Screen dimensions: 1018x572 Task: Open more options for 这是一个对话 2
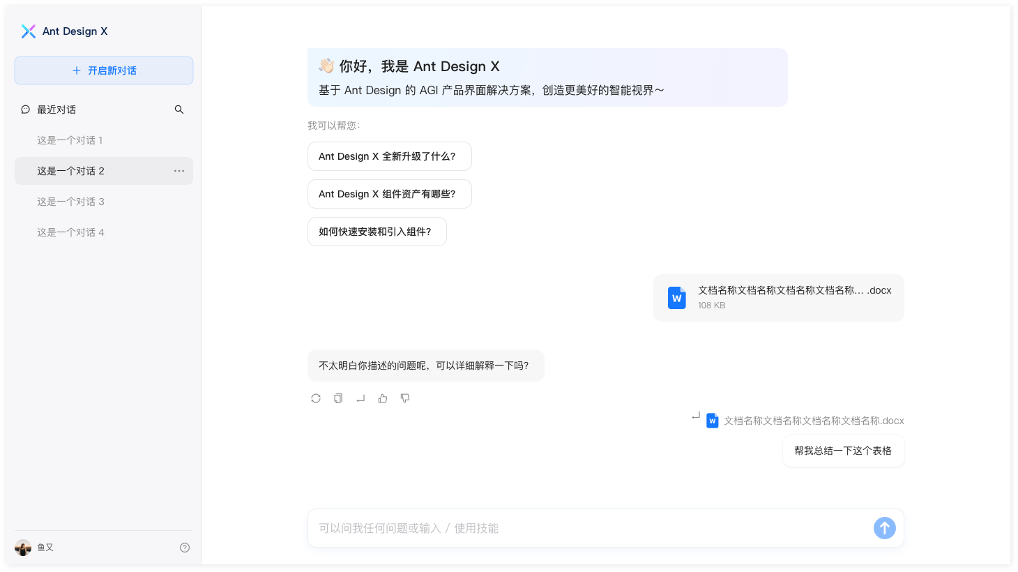click(x=179, y=171)
